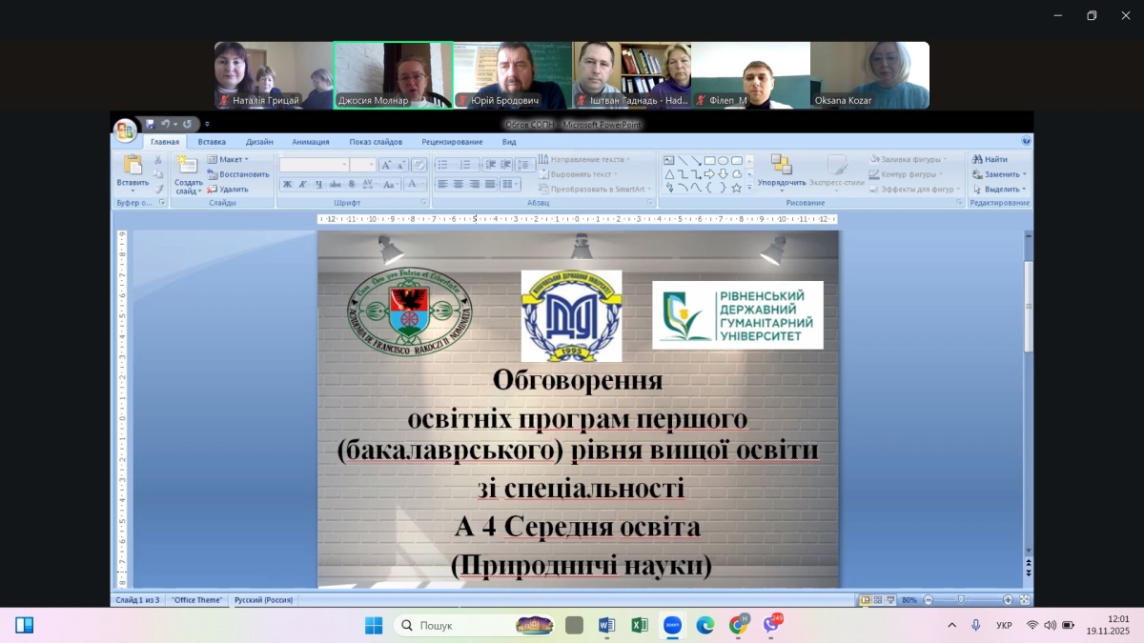Click the Reset slide (Восстановить) button
The image size is (1144, 643).
click(x=238, y=174)
